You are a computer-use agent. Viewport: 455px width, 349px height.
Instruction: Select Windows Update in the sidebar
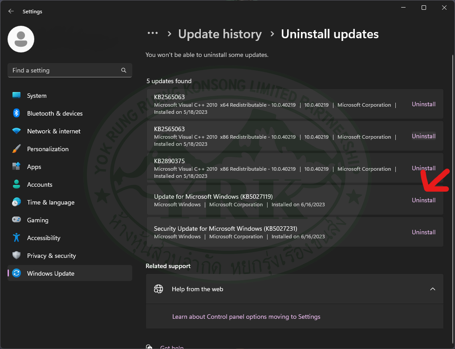tap(69, 273)
